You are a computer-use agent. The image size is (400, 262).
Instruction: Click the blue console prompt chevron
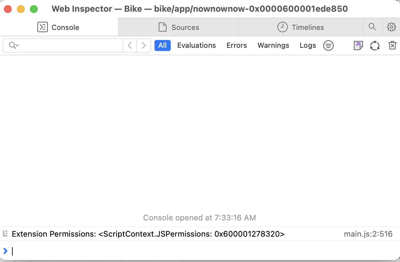(x=5, y=251)
